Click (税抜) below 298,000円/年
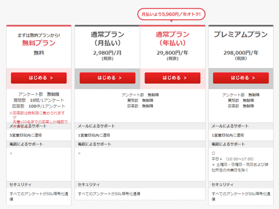 [241, 59]
